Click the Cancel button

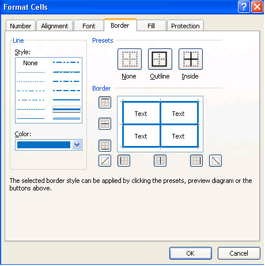click(239, 253)
